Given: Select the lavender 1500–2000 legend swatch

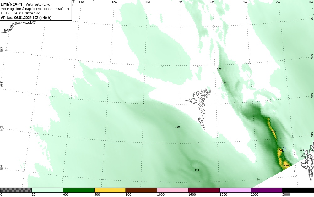Looking at the screenshot, I should [235, 190].
